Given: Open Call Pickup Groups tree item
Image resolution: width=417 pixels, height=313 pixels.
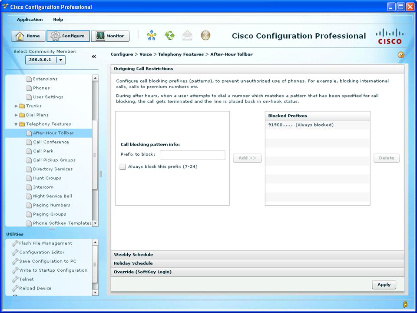Looking at the screenshot, I should coord(54,160).
